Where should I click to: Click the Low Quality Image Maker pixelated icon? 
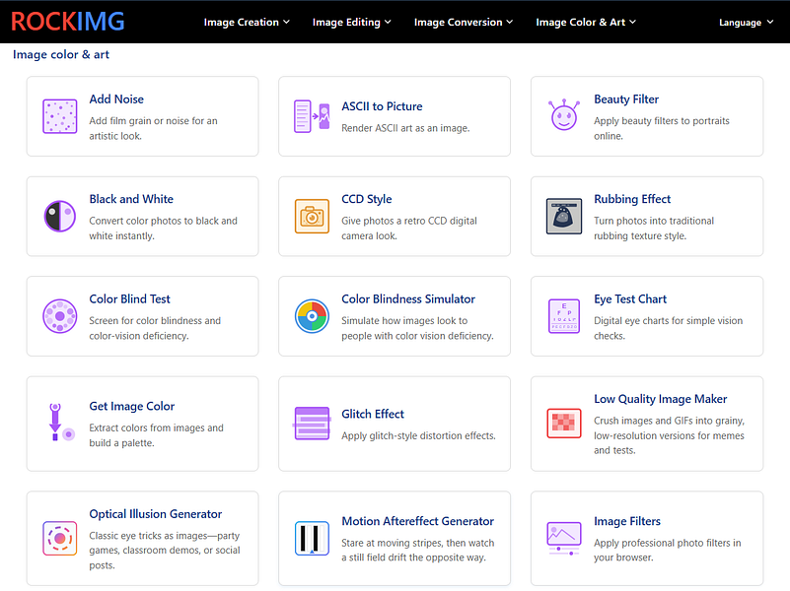564,424
